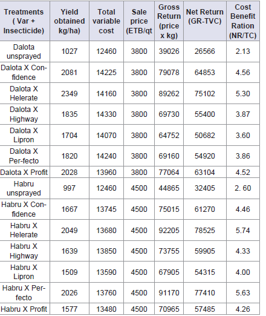Select the Sale price column header
Image resolution: width=266 pixels, height=316 pixels.
pyautogui.click(x=139, y=21)
